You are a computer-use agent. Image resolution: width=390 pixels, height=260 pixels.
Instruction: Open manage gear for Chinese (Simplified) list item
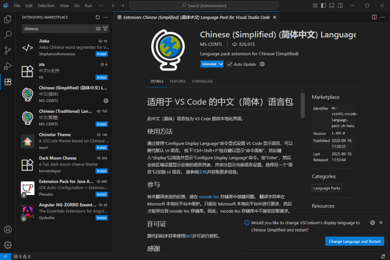pos(106,100)
